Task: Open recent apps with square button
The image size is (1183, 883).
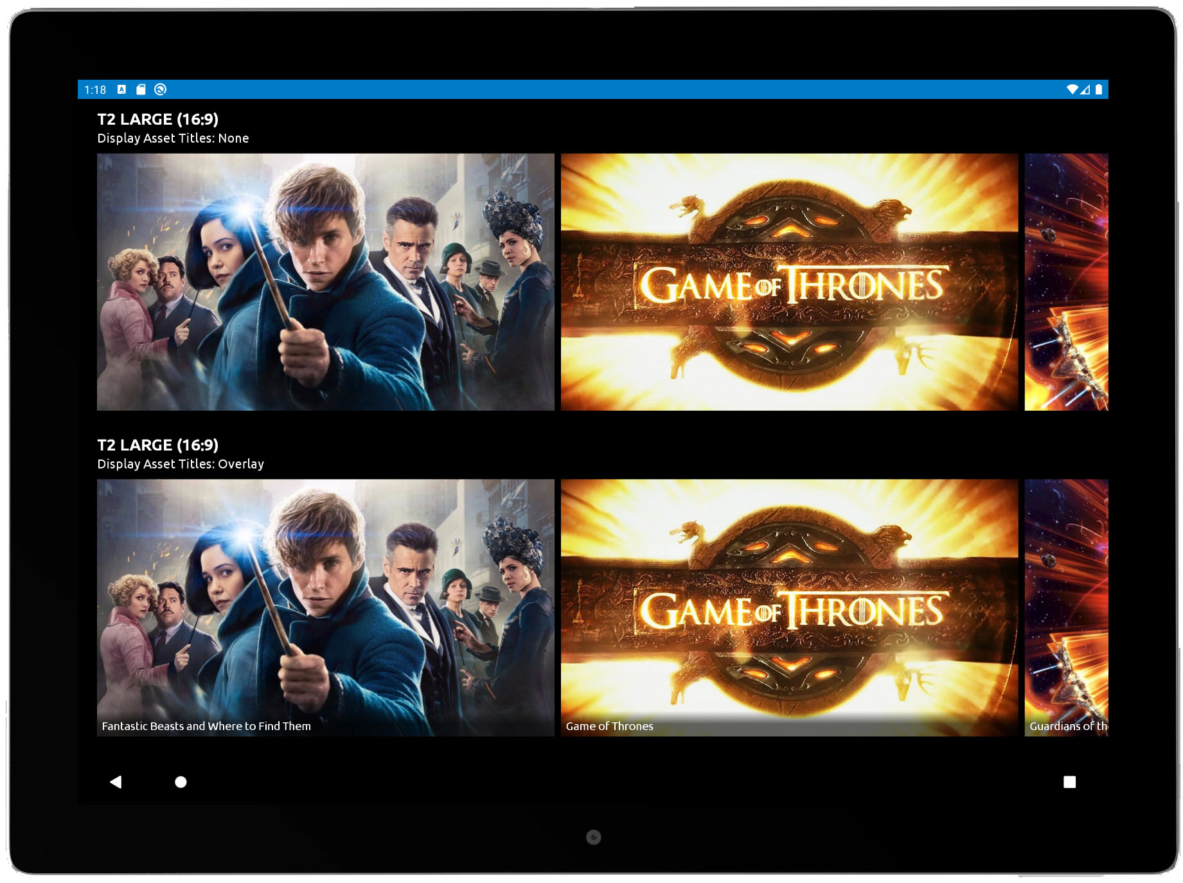Action: click(1069, 781)
